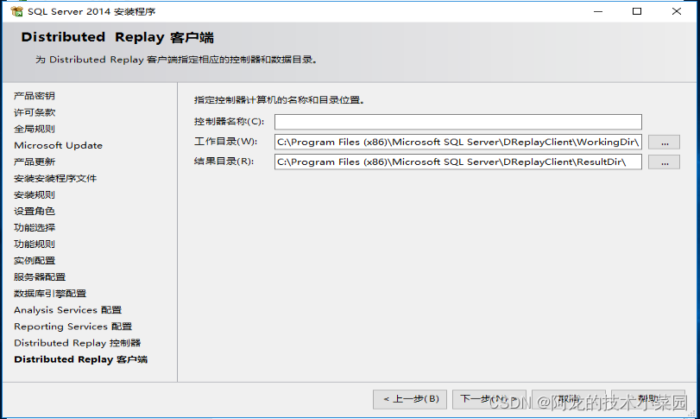Minimize the SQL Server 2014 setup window

tap(598, 11)
